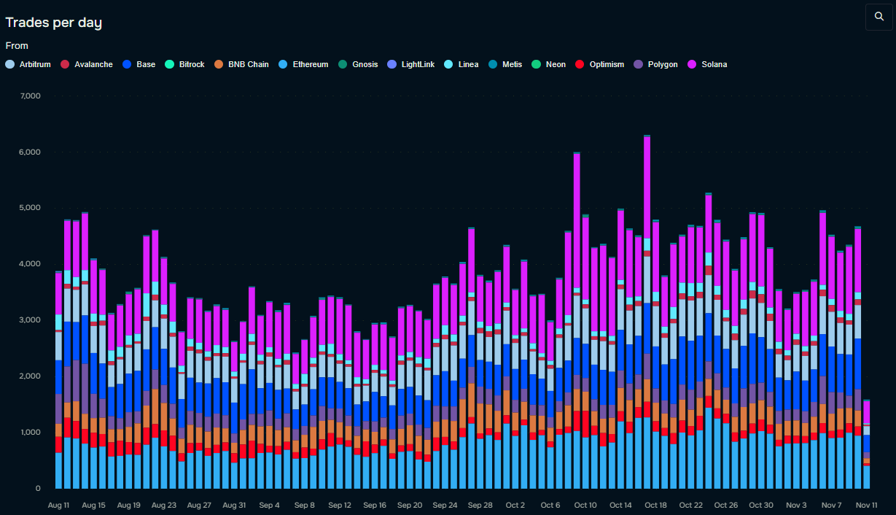Click the Metis legend label
The image size is (896, 515).
click(x=513, y=64)
